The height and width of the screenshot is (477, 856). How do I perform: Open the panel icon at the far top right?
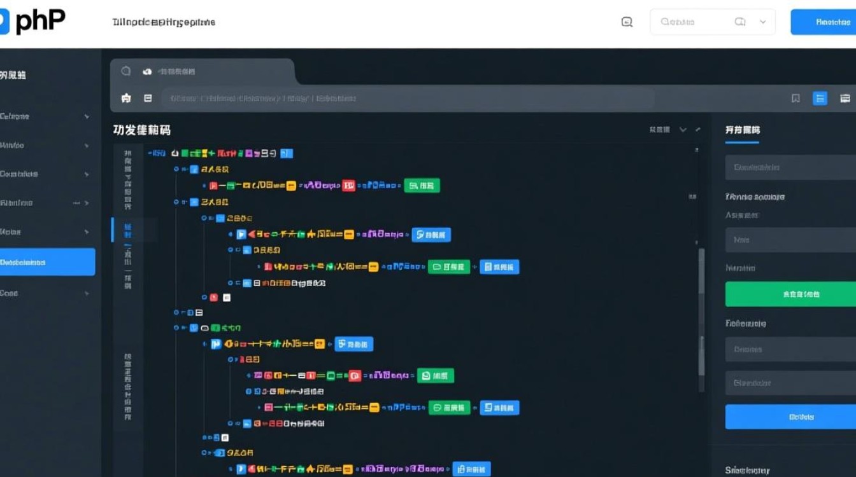point(845,98)
